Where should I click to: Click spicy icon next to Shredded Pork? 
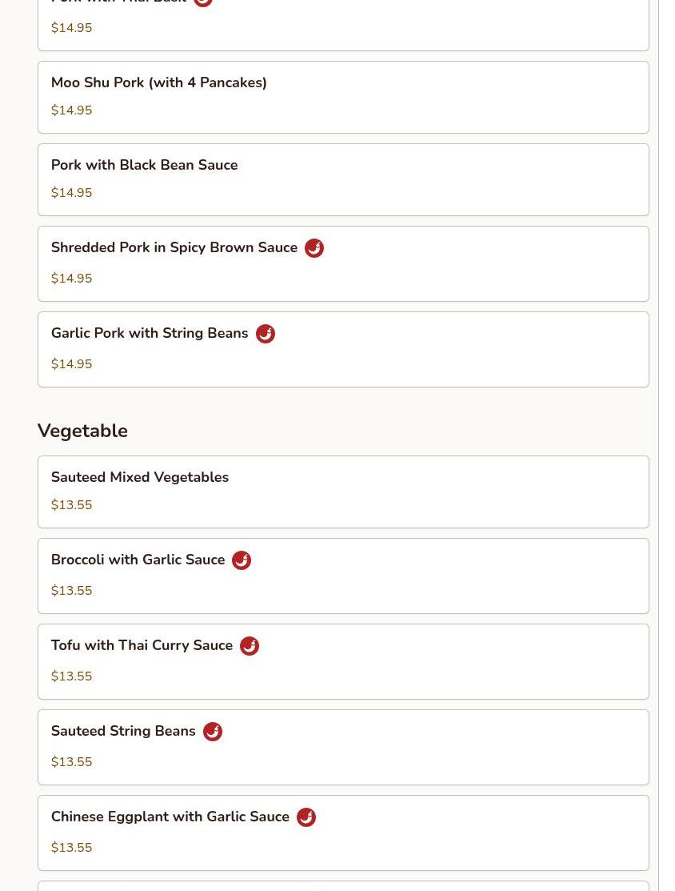[314, 248]
